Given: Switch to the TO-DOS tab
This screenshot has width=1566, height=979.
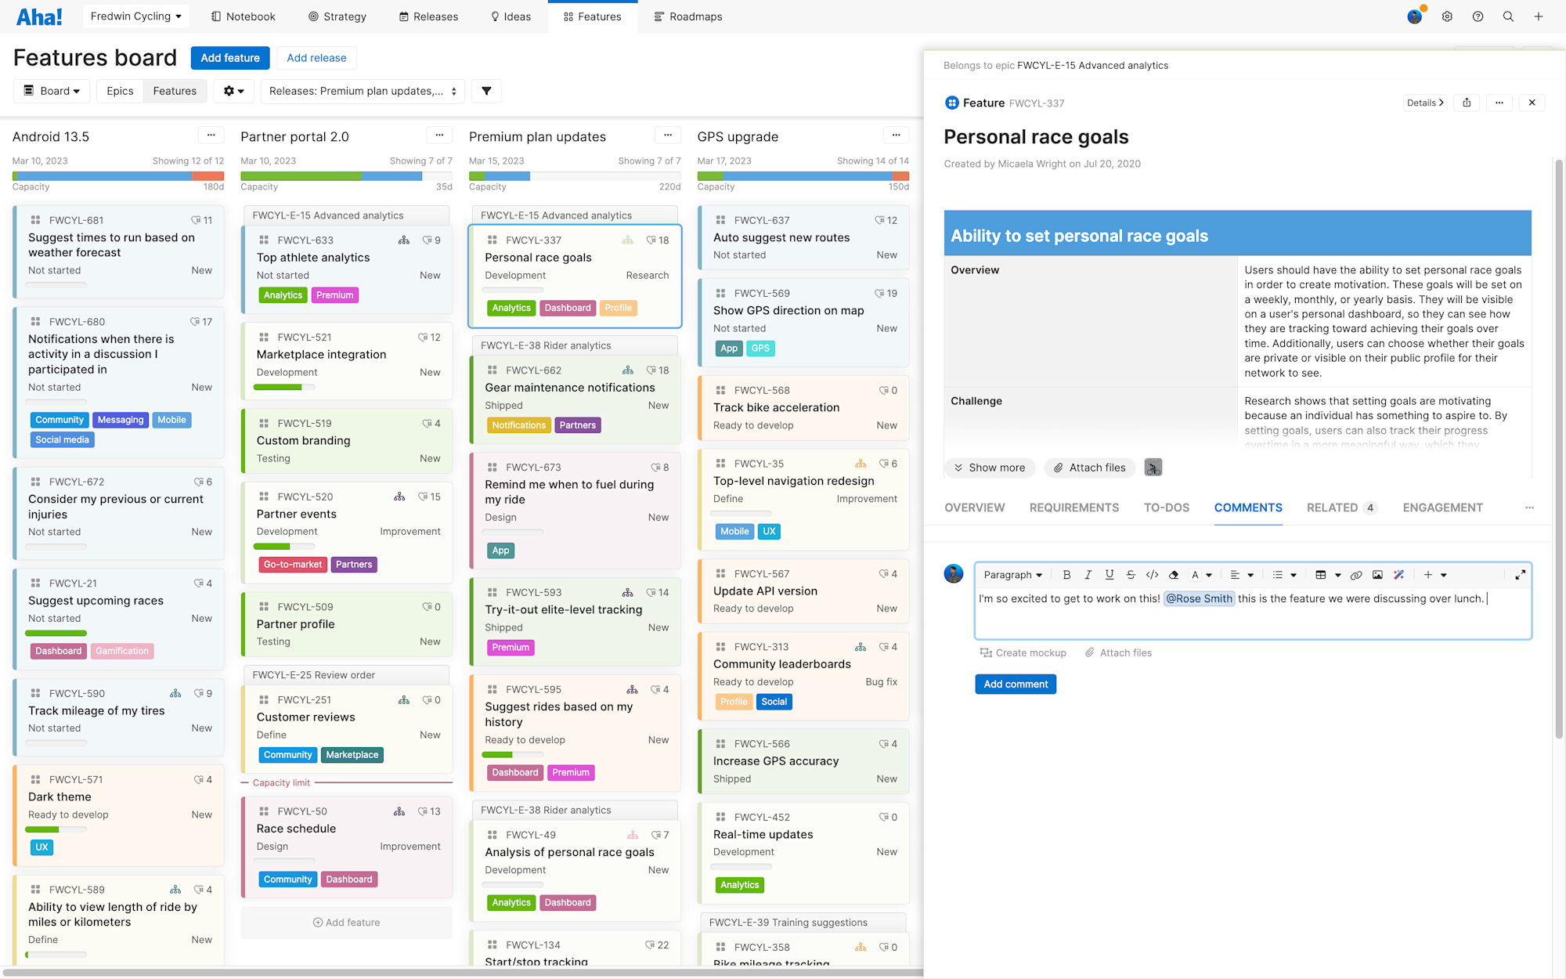Looking at the screenshot, I should pyautogui.click(x=1166, y=508).
